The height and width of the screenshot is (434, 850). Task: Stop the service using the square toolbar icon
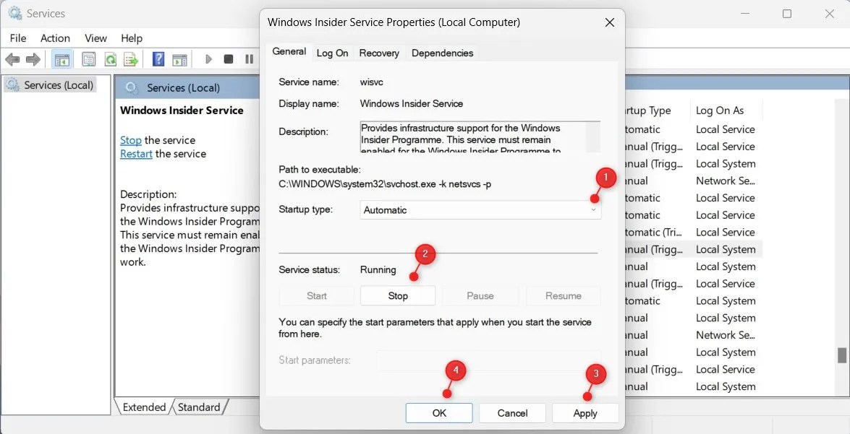click(x=228, y=59)
